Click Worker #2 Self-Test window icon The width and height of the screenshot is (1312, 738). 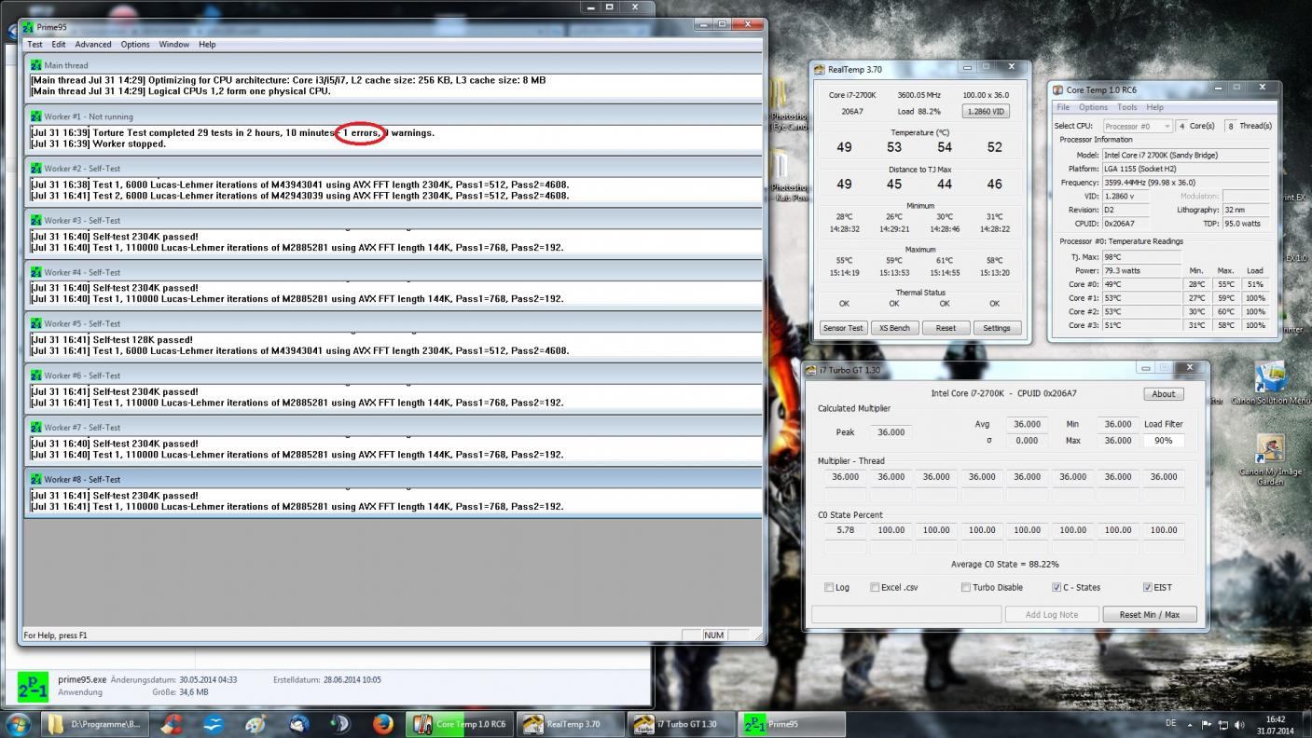coord(36,169)
